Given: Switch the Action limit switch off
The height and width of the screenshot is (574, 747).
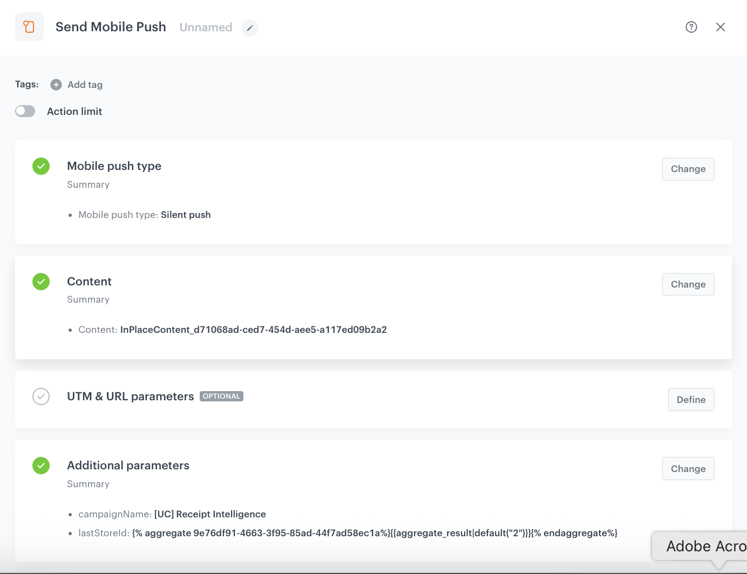Looking at the screenshot, I should pos(25,111).
